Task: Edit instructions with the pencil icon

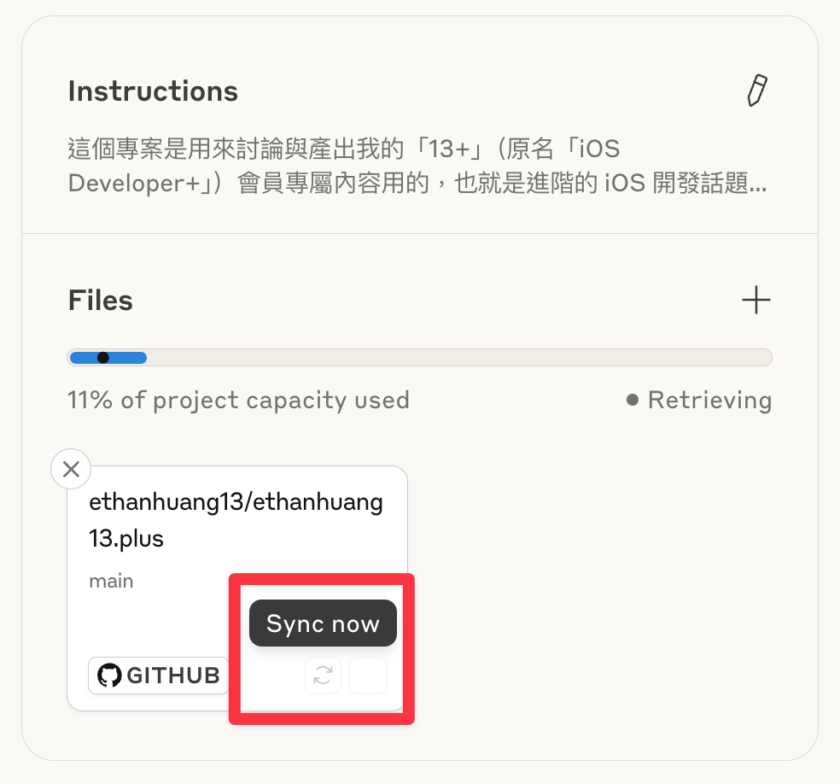Action: pos(757,91)
